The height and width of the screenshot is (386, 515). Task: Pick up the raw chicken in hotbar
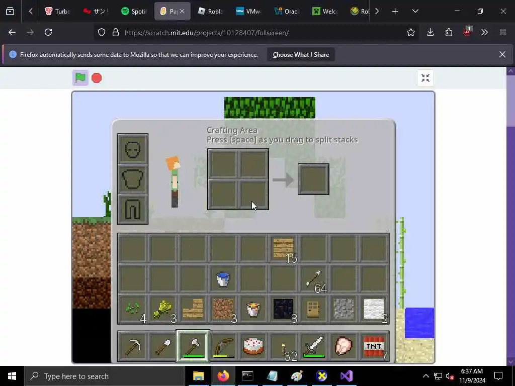click(x=344, y=347)
